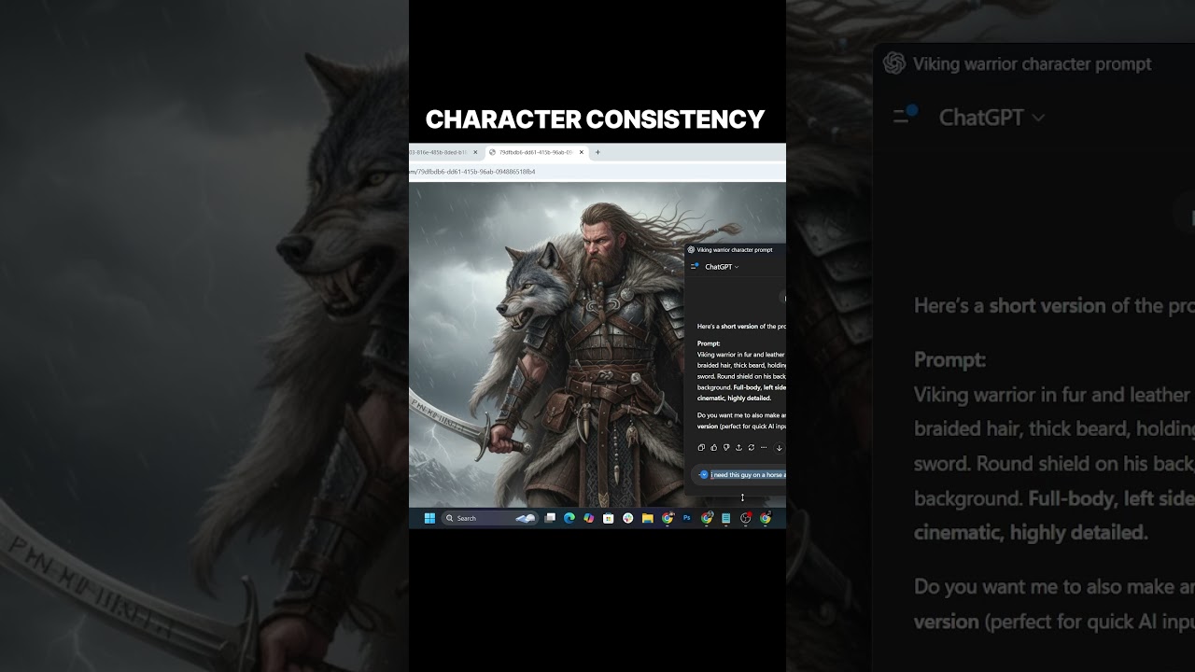Jump to bottom with down-arrow button
Image resolution: width=1195 pixels, height=672 pixels.
780,448
